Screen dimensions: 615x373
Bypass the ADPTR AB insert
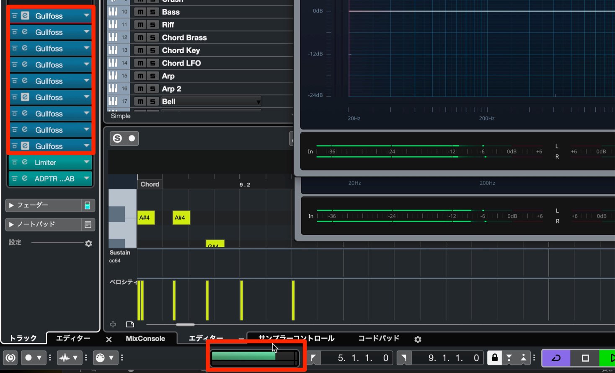tap(14, 179)
